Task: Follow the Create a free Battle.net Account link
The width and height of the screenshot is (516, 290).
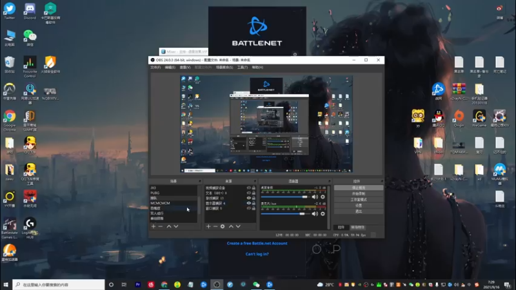Action: tap(257, 244)
